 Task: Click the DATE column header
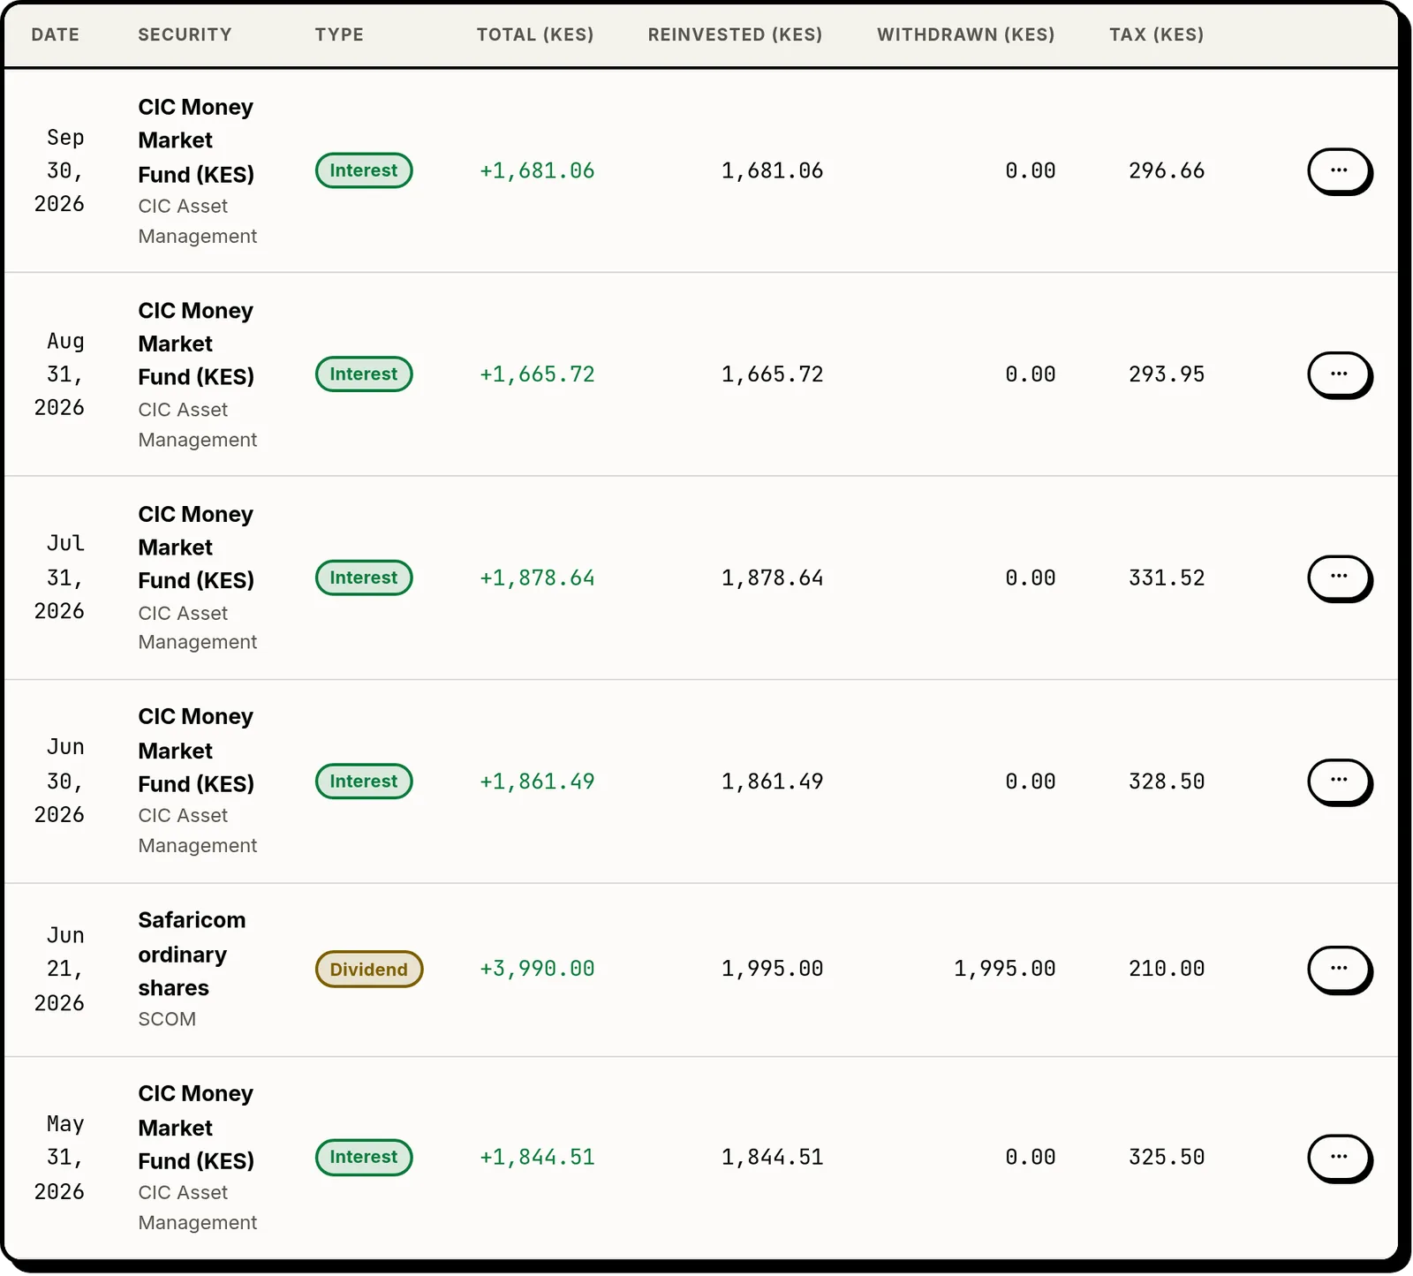56,34
